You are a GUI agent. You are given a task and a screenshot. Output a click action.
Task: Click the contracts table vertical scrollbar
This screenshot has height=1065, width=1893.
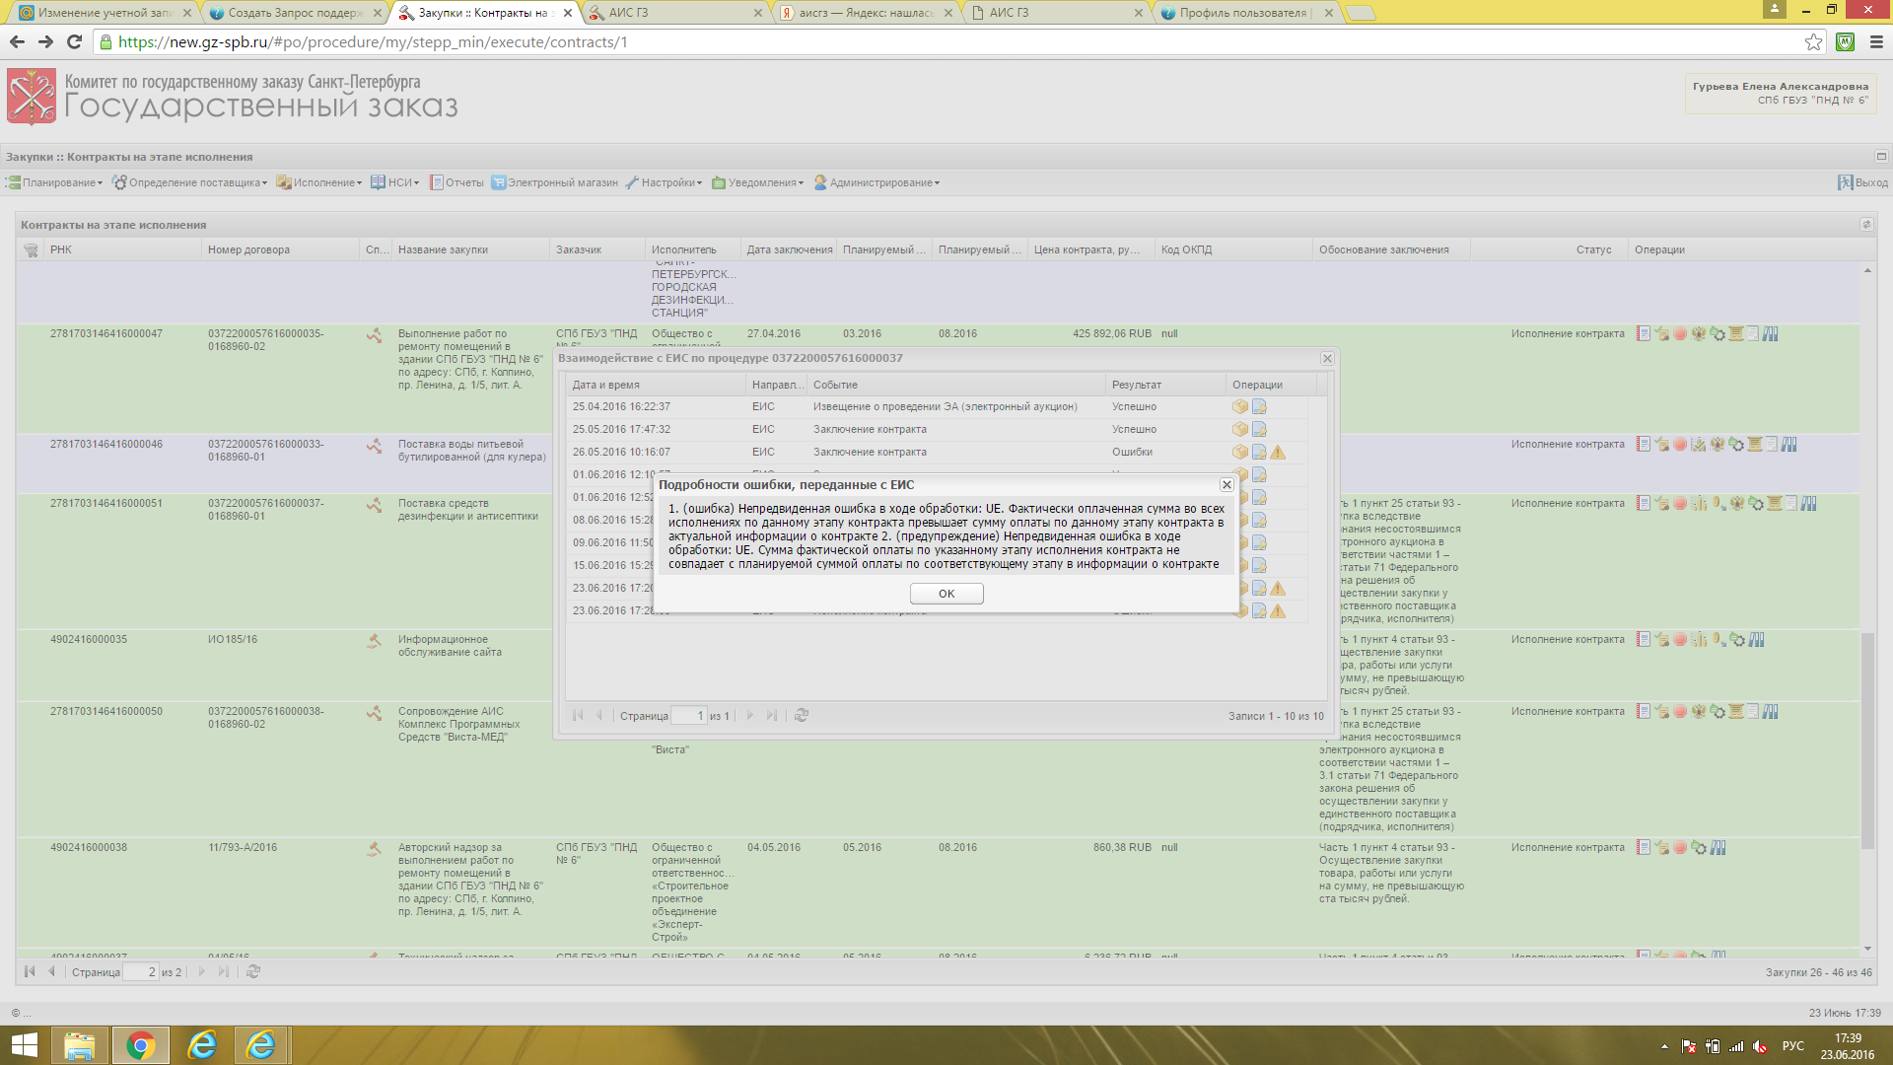click(1867, 740)
